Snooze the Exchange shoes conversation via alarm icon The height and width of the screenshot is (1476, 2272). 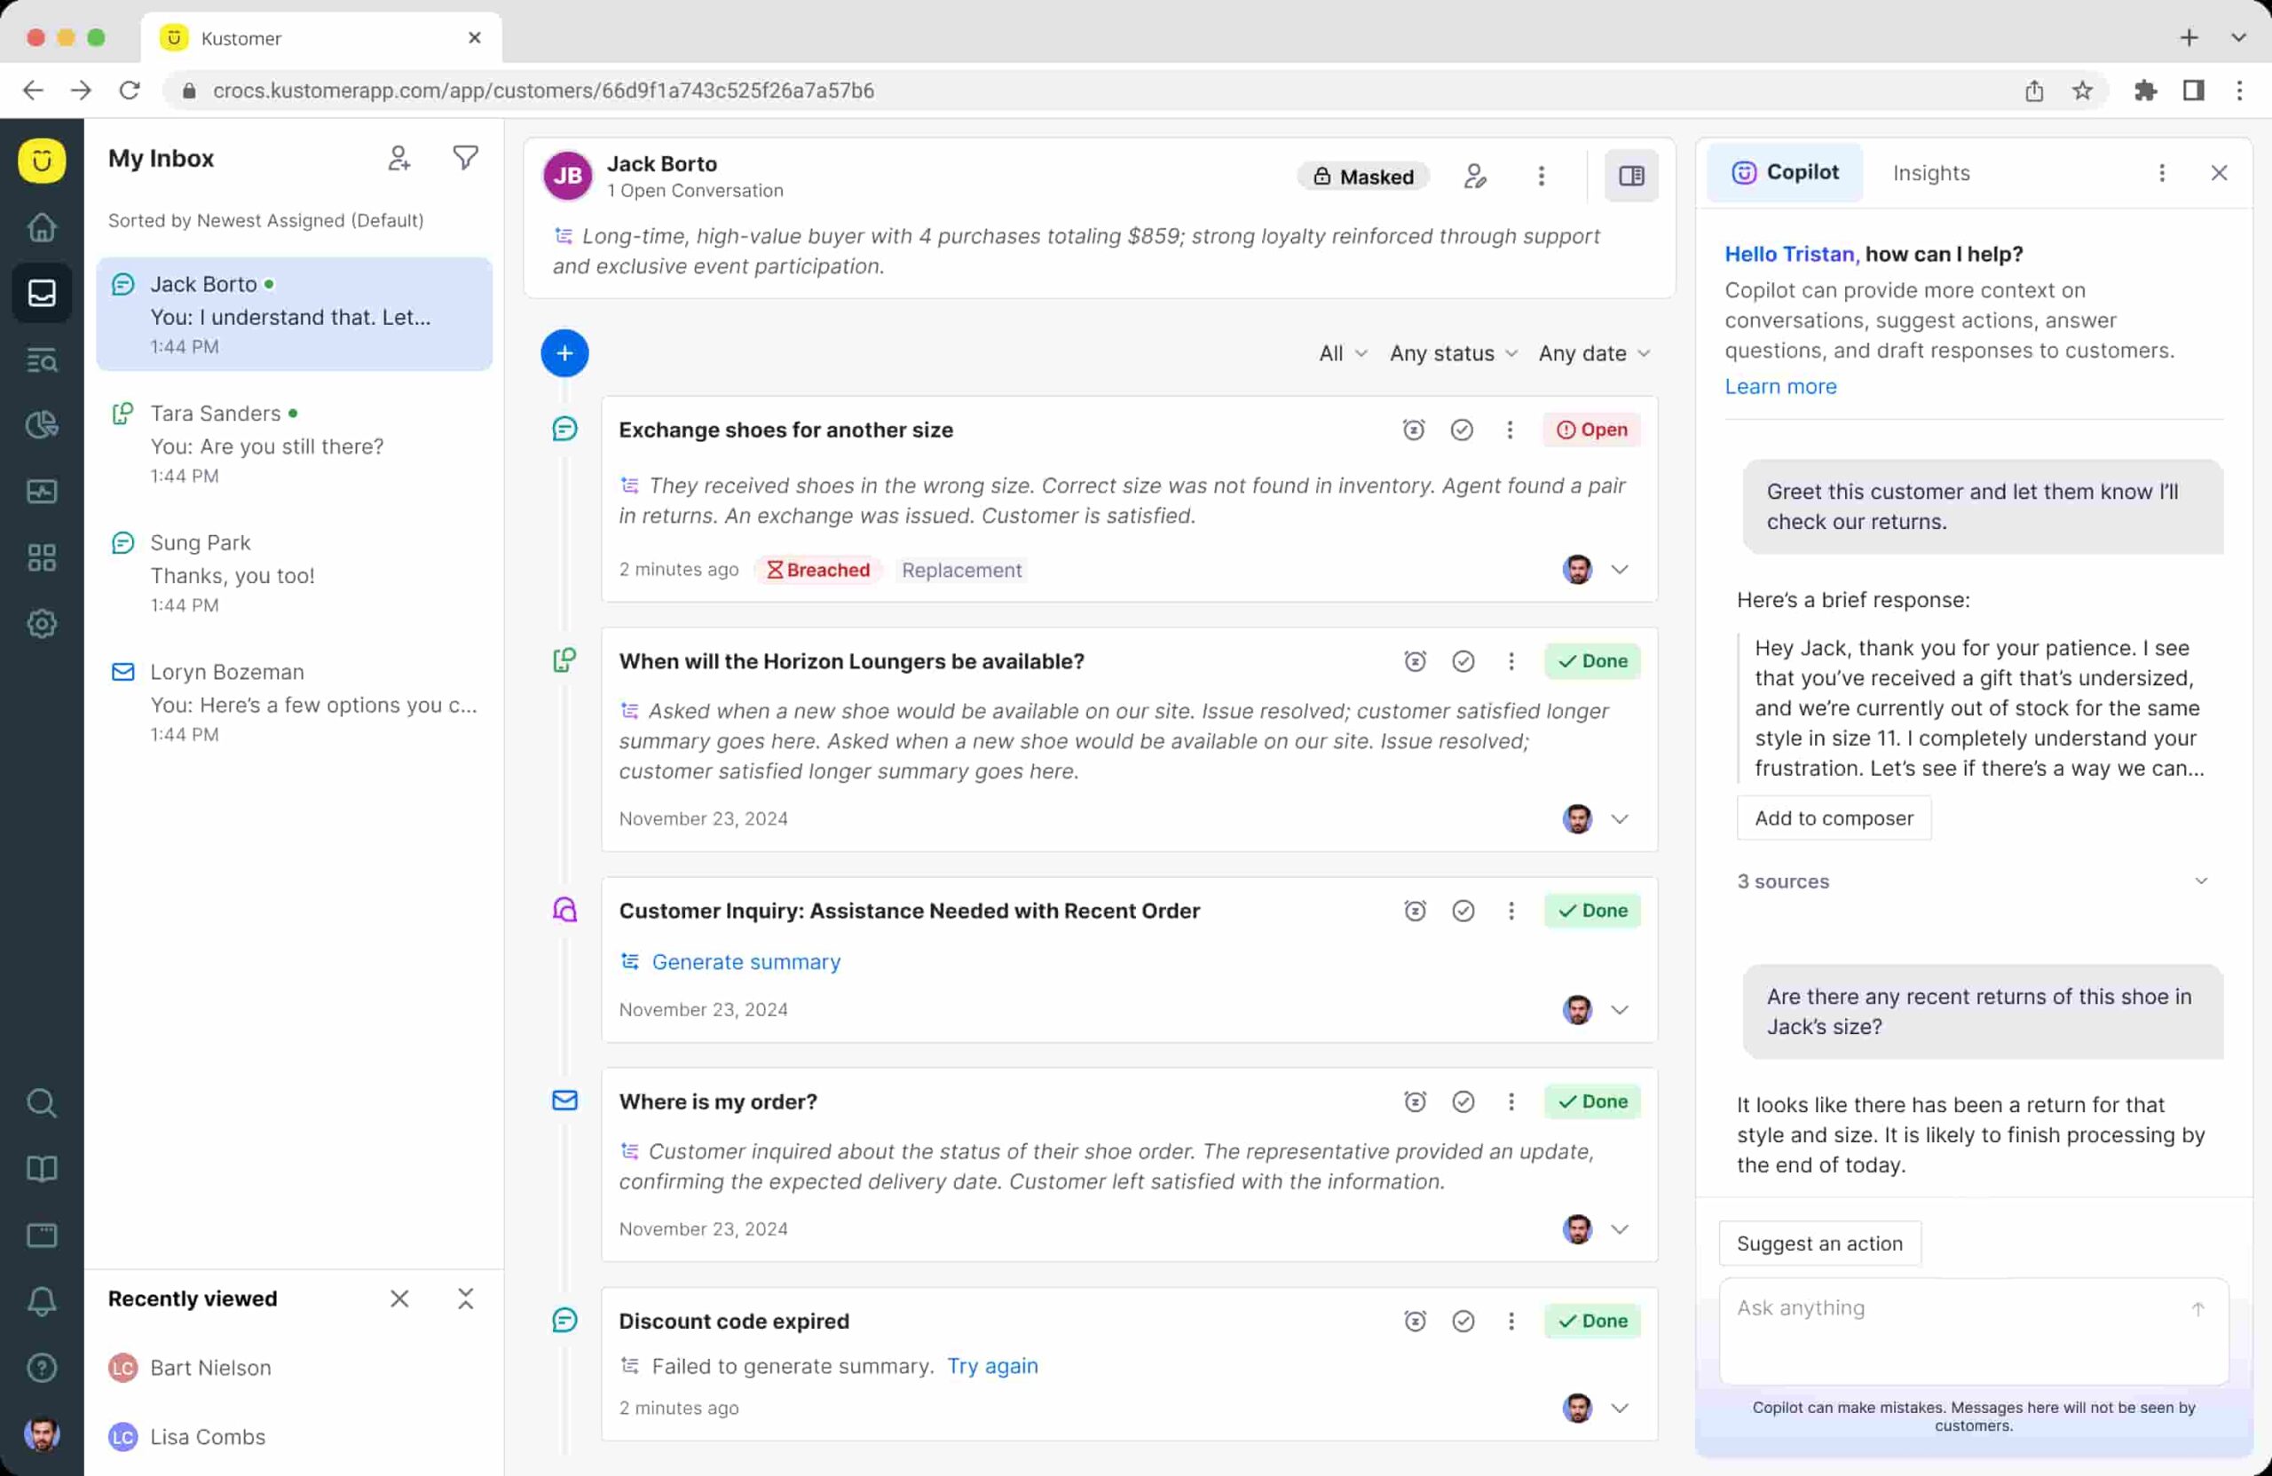tap(1414, 430)
